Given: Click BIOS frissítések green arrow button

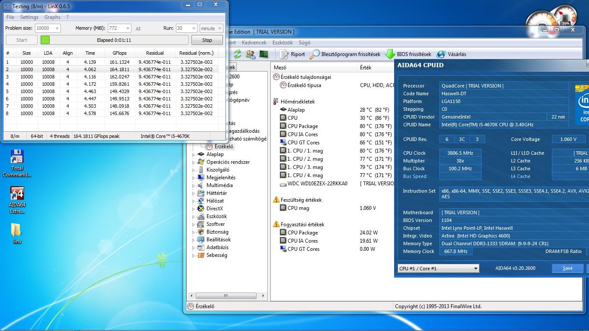Looking at the screenshot, I should pyautogui.click(x=408, y=54).
